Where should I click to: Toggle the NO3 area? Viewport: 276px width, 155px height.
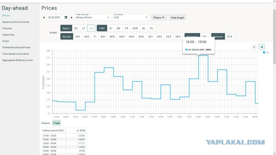pos(122,36)
